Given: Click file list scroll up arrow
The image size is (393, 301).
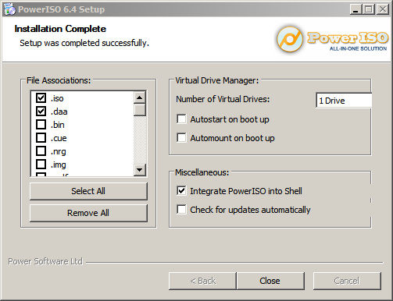Looking at the screenshot, I should [140, 97].
